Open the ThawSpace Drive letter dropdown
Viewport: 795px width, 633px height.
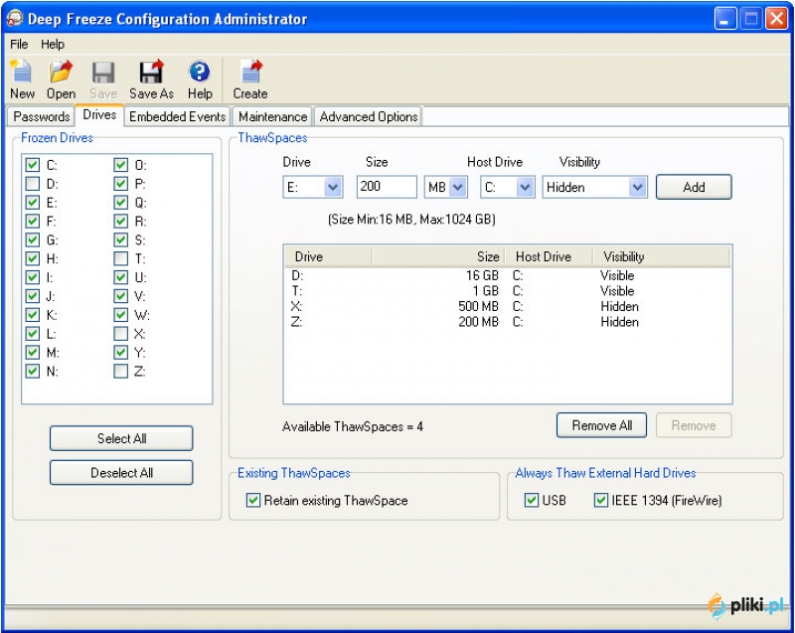click(313, 187)
